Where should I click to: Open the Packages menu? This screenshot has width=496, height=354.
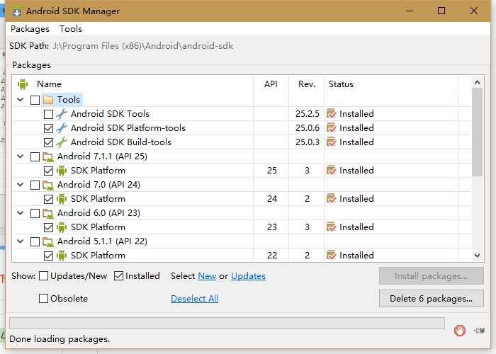pyautogui.click(x=30, y=29)
